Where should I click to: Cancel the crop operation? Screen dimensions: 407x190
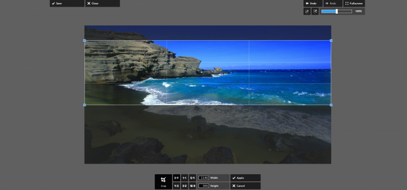pos(245,186)
